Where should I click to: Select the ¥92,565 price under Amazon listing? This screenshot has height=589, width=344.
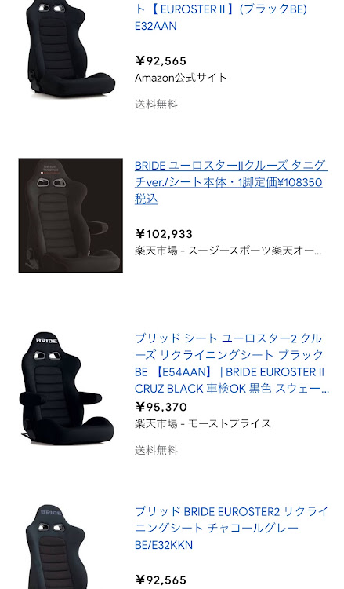coord(161,60)
